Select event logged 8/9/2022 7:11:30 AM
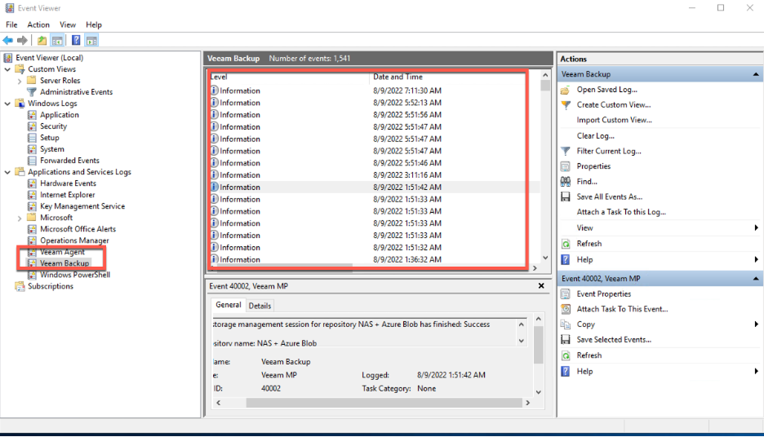Screen dimensions: 764x437 [x=374, y=90]
